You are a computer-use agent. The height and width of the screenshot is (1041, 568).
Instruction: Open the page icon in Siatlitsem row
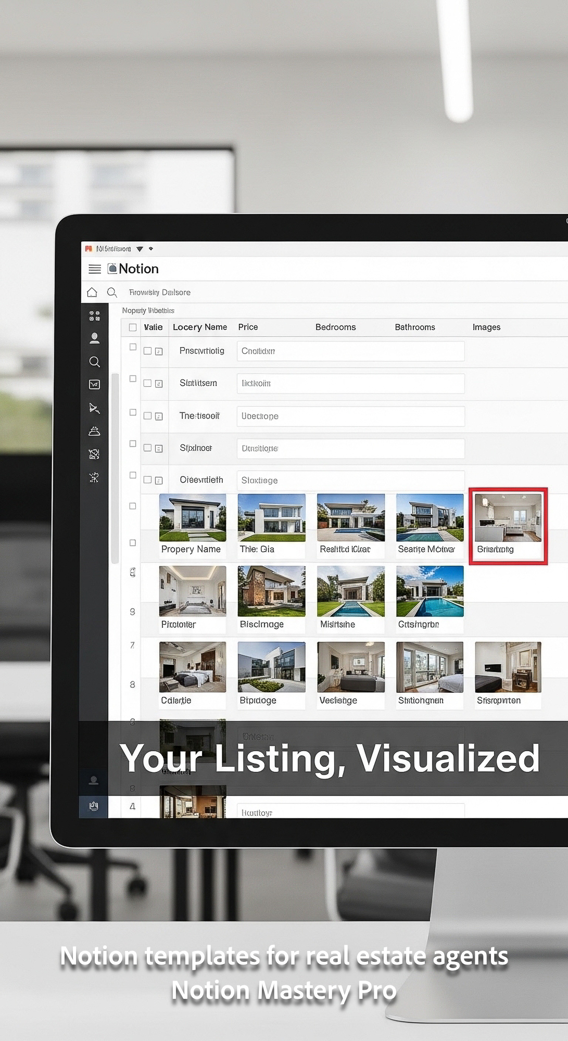(159, 384)
